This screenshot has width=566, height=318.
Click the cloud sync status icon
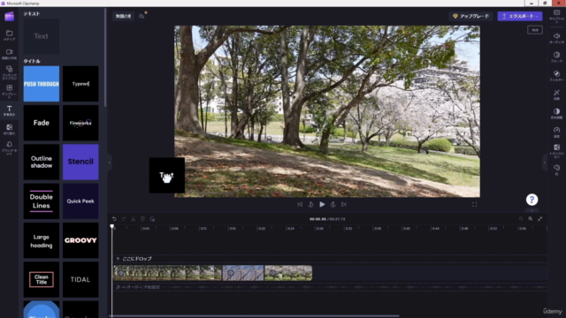(141, 16)
